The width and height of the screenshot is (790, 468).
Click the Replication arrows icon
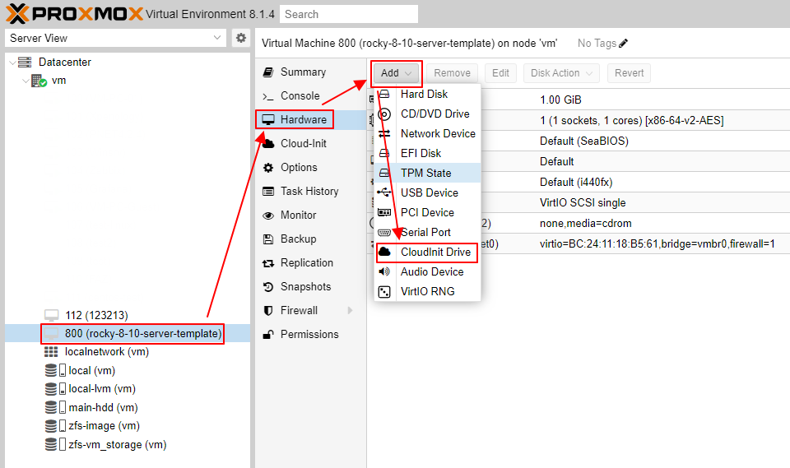[268, 263]
